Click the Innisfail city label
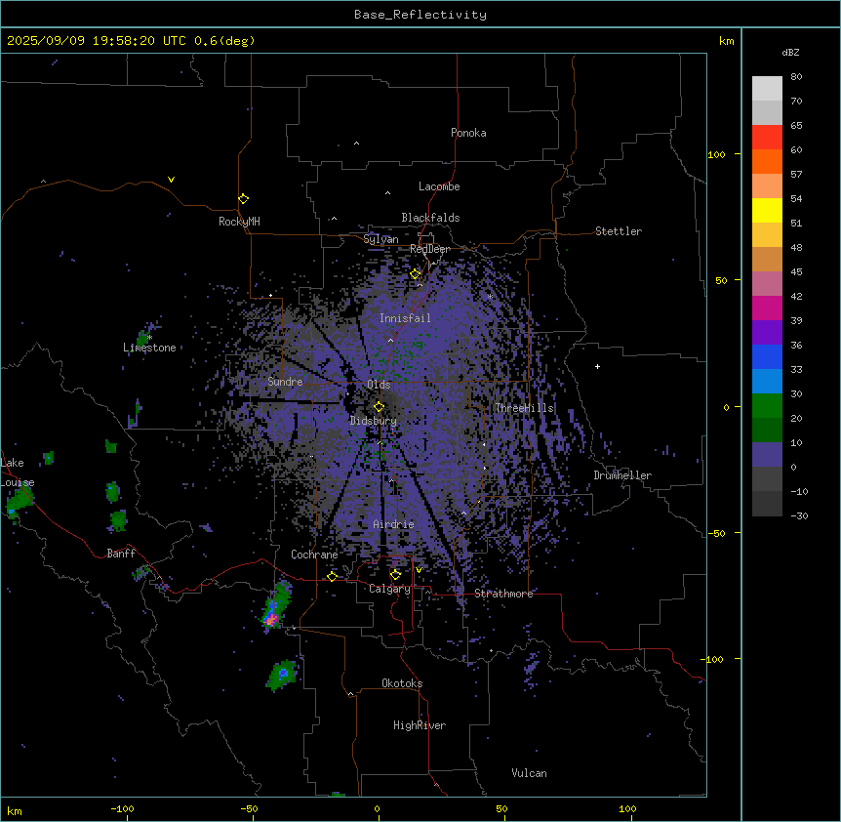 [x=405, y=318]
